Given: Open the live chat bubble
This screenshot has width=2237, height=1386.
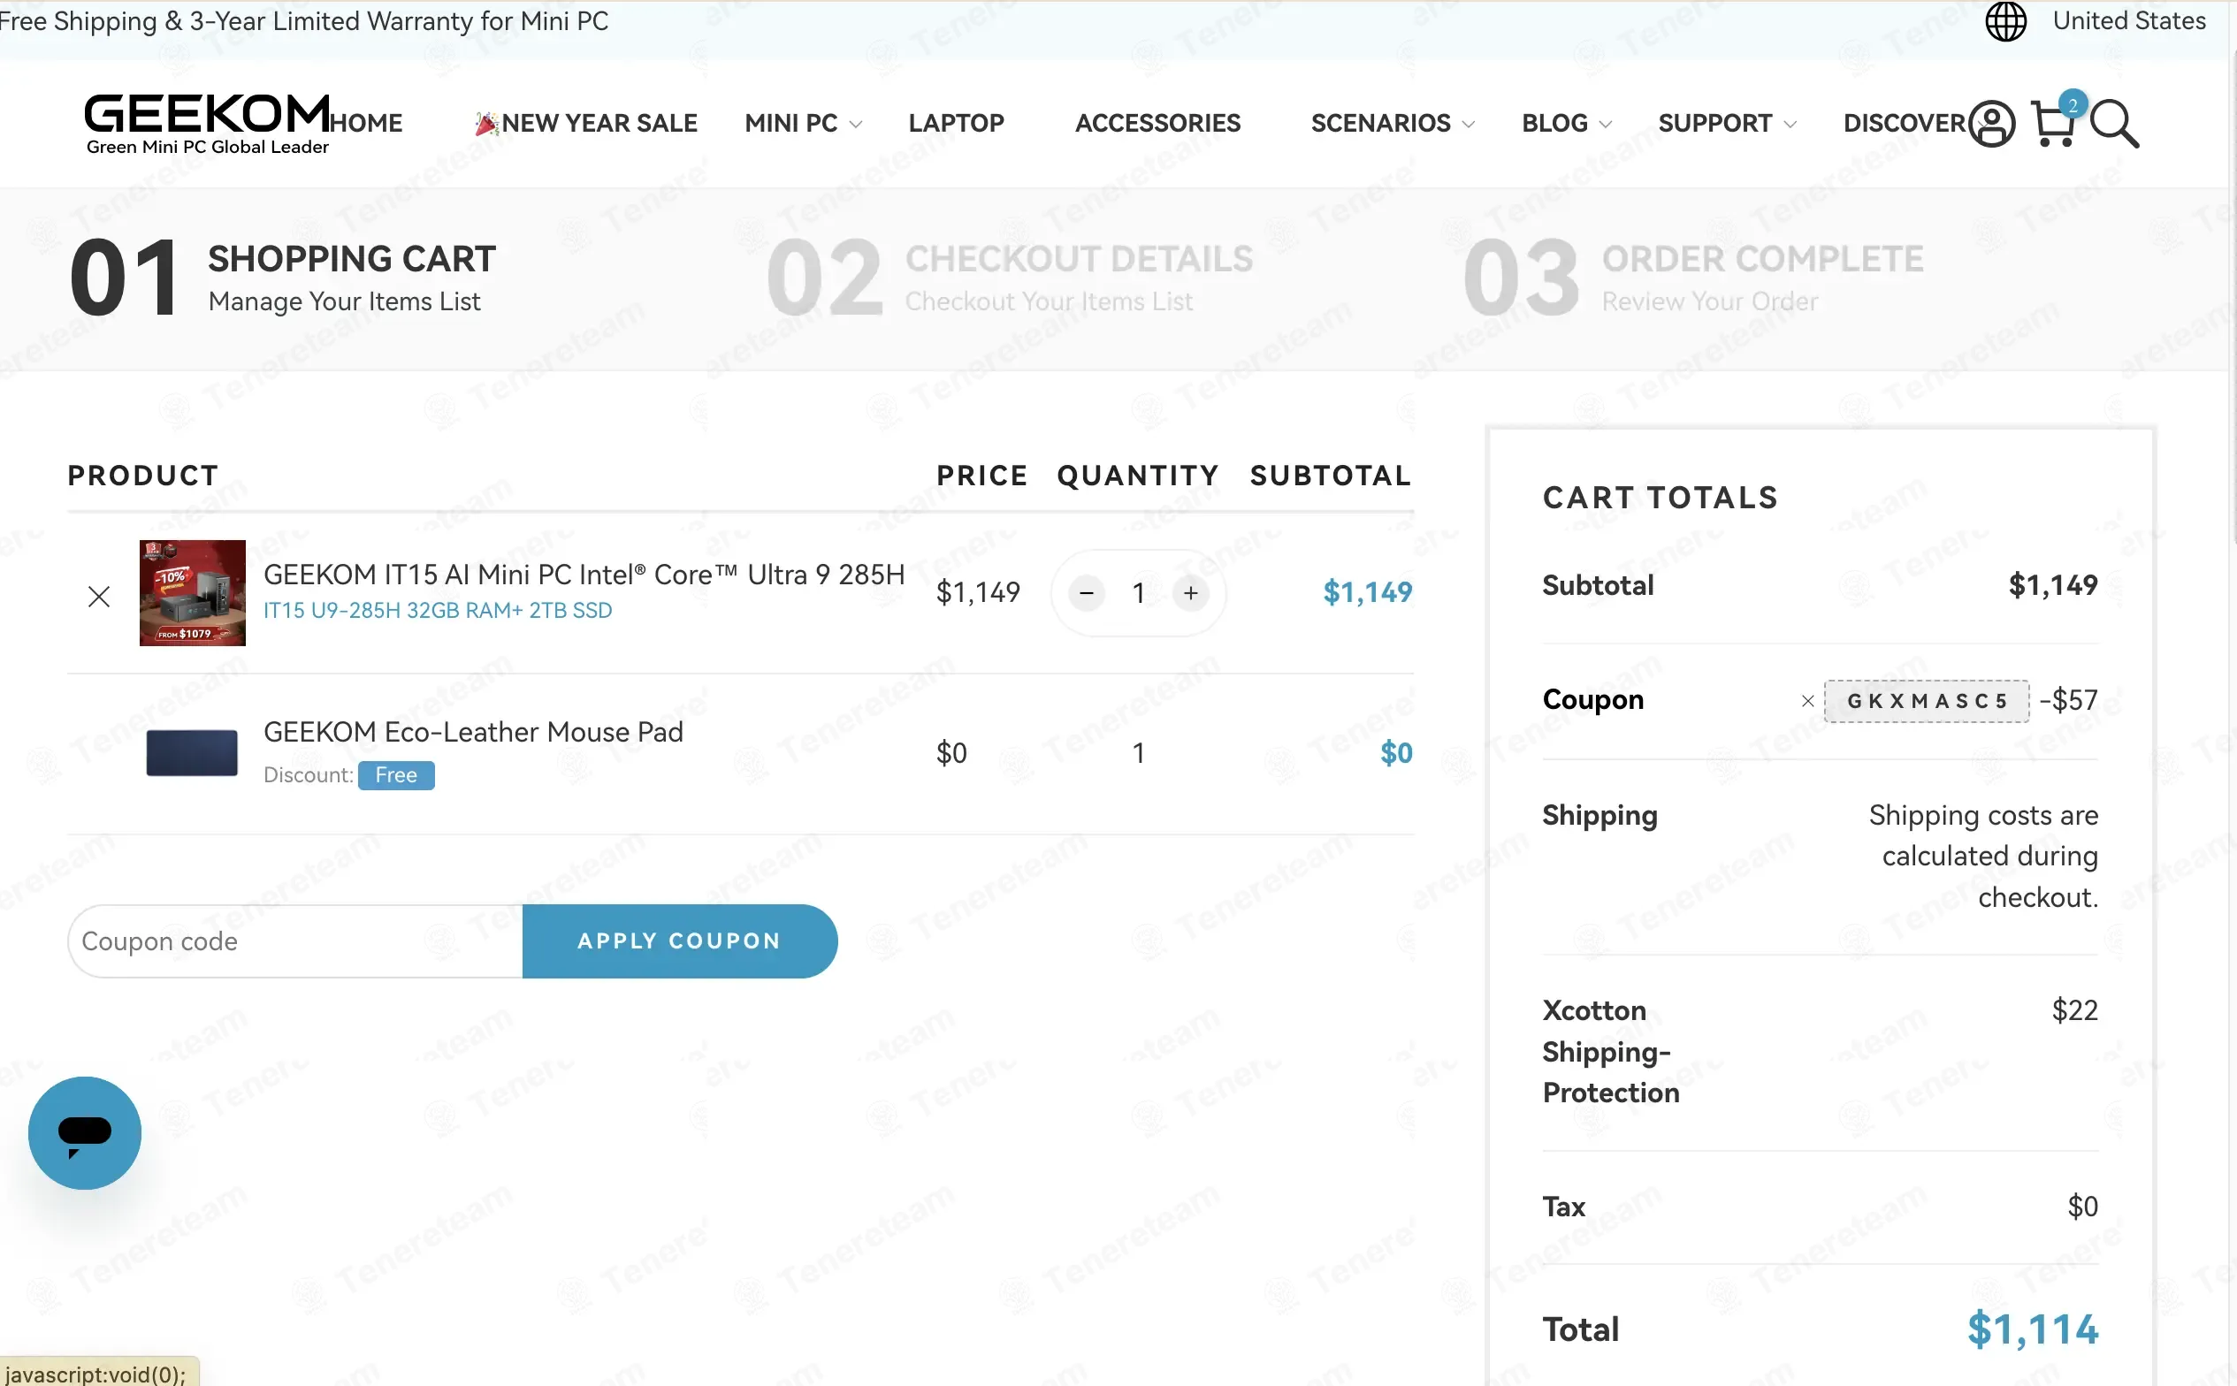Looking at the screenshot, I should (84, 1132).
